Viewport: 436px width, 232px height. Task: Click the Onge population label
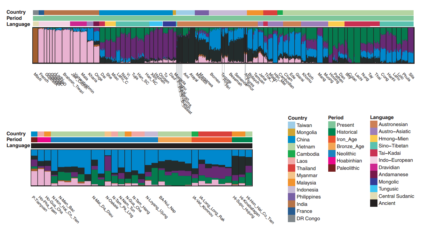pos(98,77)
